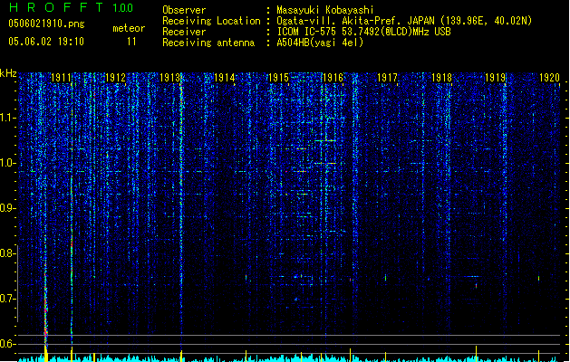Screen dimensions: 570x362
Task: Click the 1912 time marker
Action: (115, 78)
